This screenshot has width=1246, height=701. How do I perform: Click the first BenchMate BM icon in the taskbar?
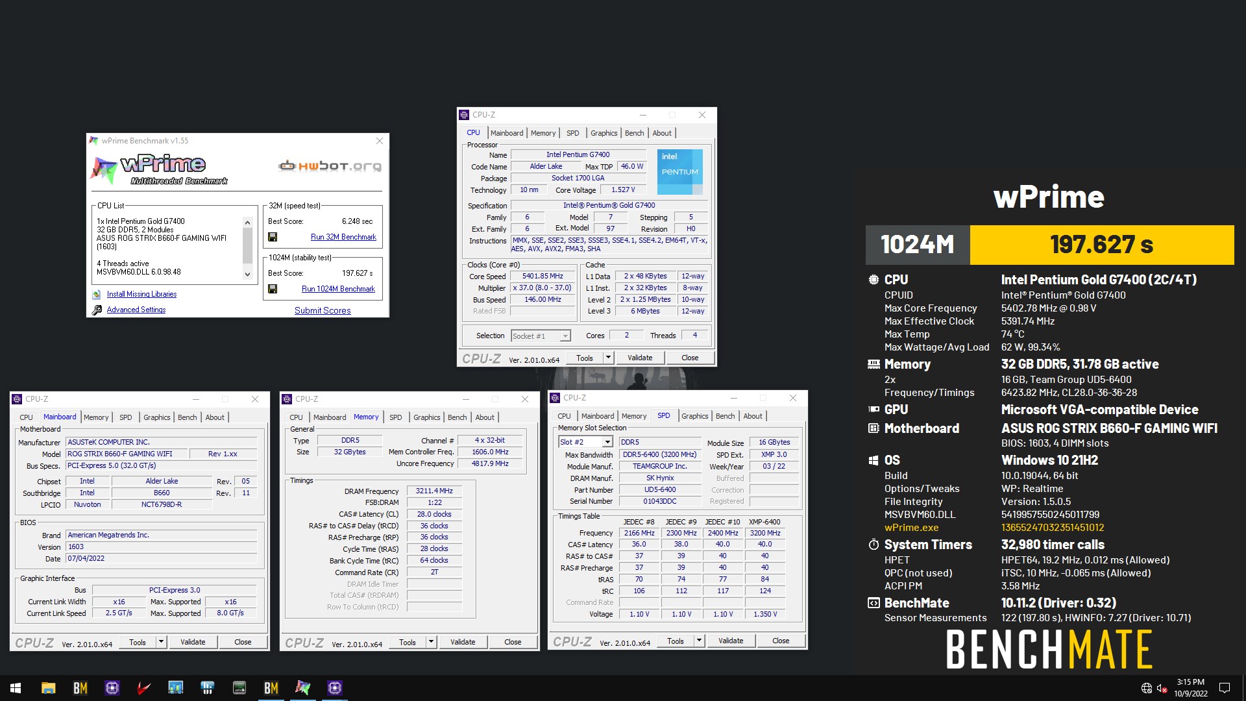coord(80,688)
